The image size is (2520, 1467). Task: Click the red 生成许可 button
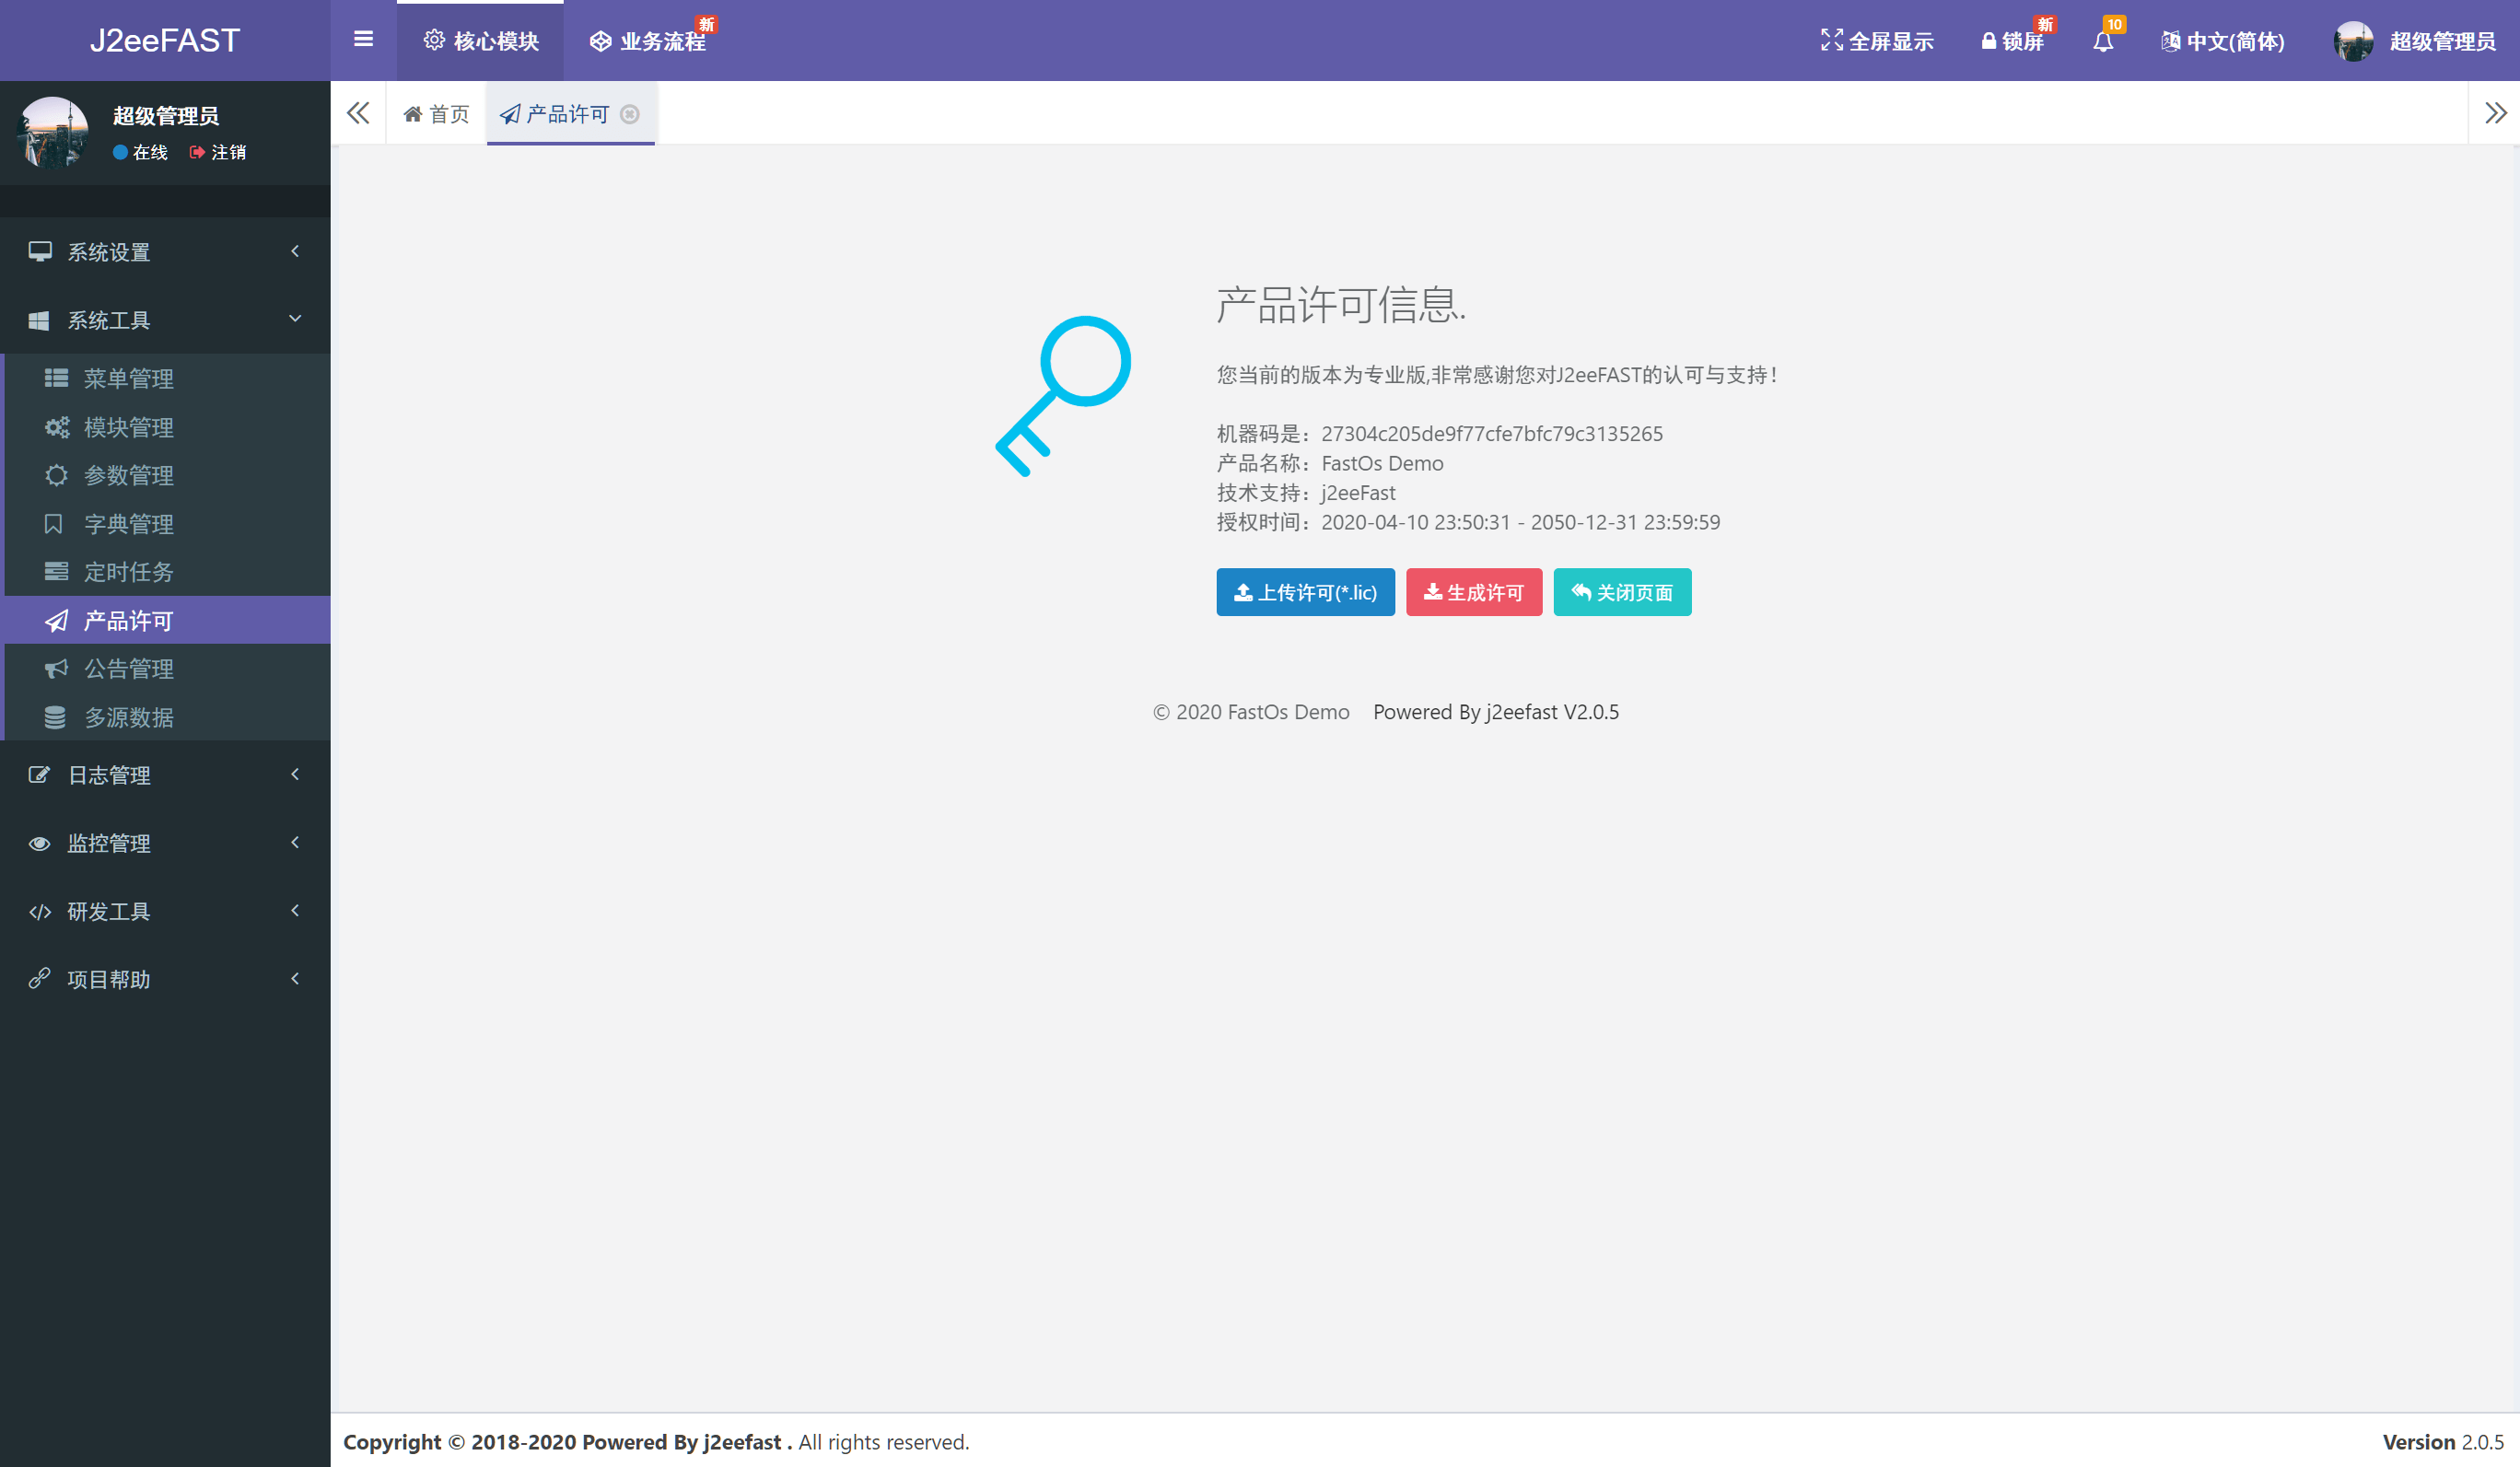1473,592
